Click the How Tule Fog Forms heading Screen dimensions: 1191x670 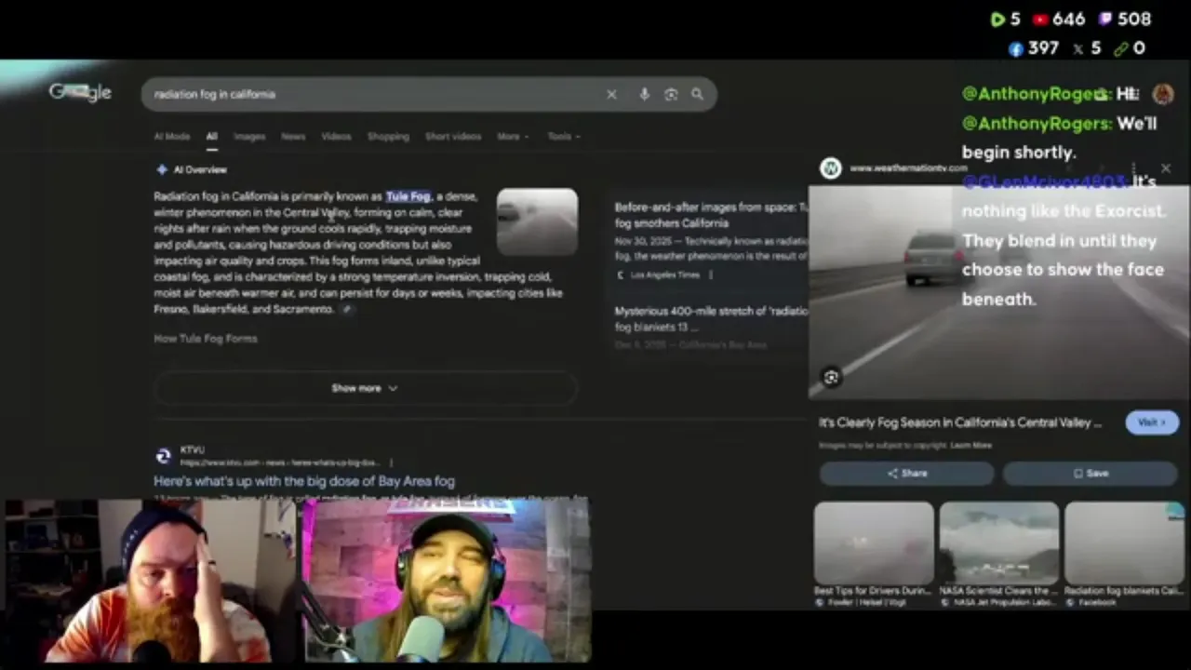tap(206, 339)
